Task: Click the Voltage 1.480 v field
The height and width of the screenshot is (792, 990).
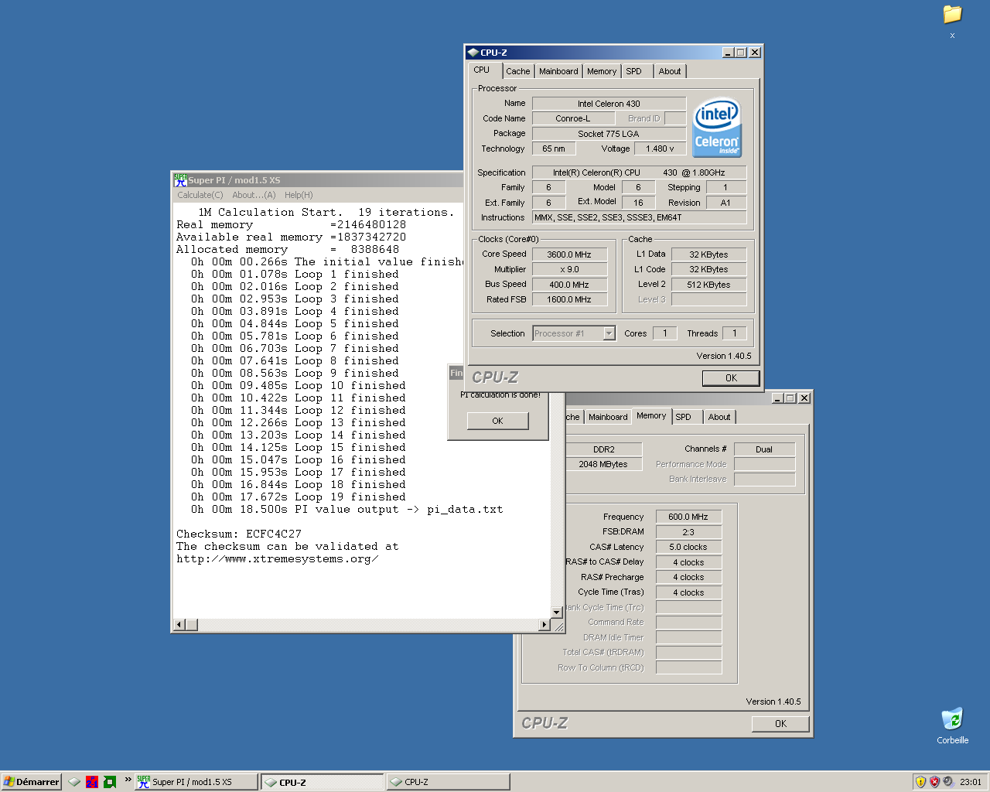Action: tap(660, 148)
